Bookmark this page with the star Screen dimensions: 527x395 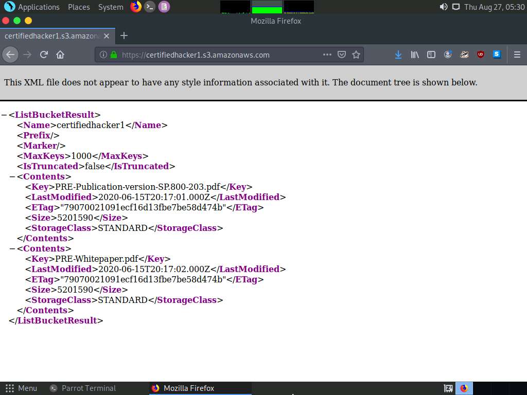(356, 55)
